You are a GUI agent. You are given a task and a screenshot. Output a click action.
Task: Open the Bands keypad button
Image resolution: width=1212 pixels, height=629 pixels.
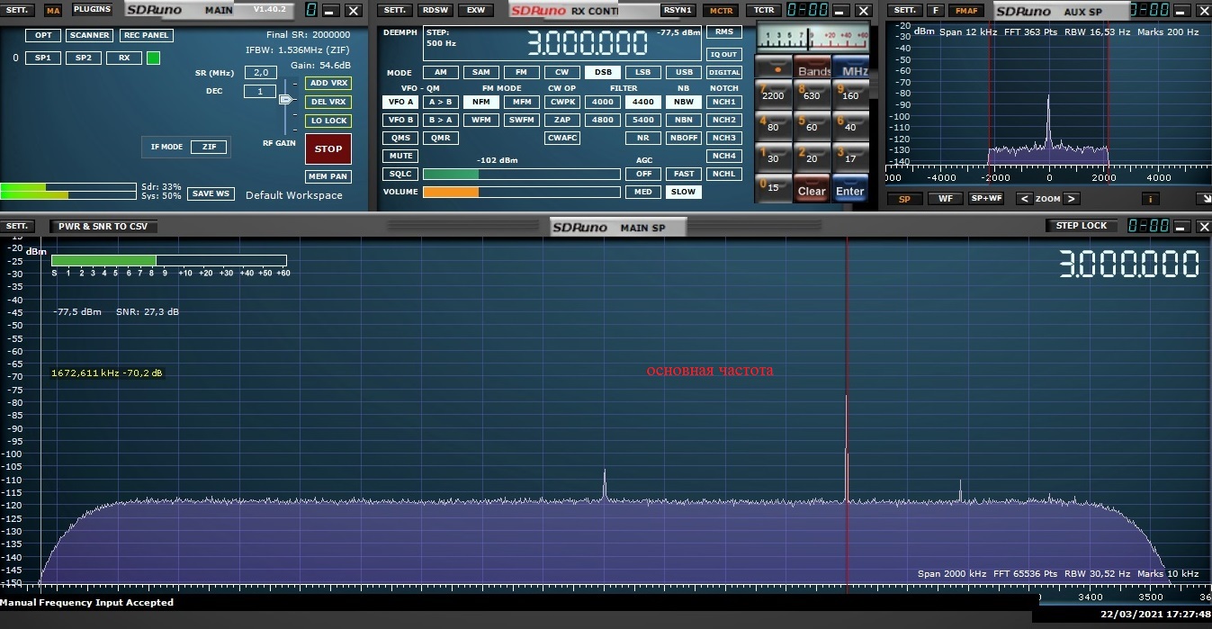pyautogui.click(x=812, y=67)
